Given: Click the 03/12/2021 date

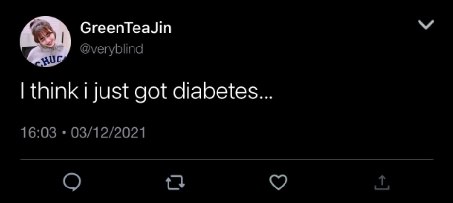Looking at the screenshot, I should 108,133.
